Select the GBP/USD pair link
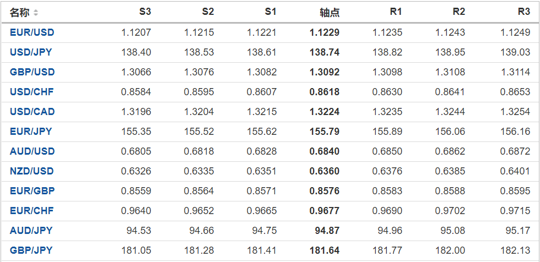The image size is (540, 262). [32, 72]
